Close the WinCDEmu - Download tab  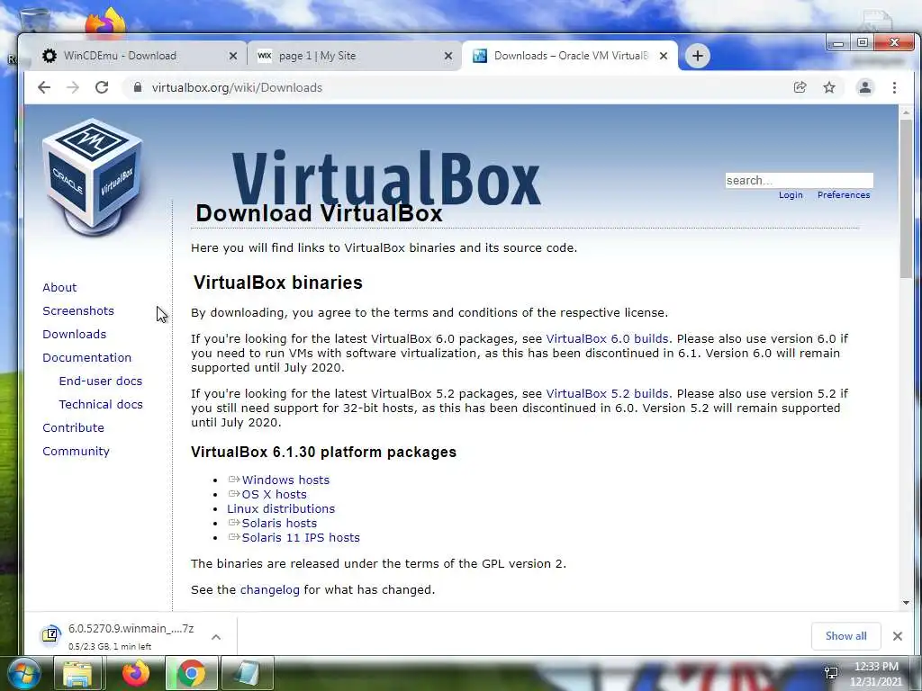(233, 56)
